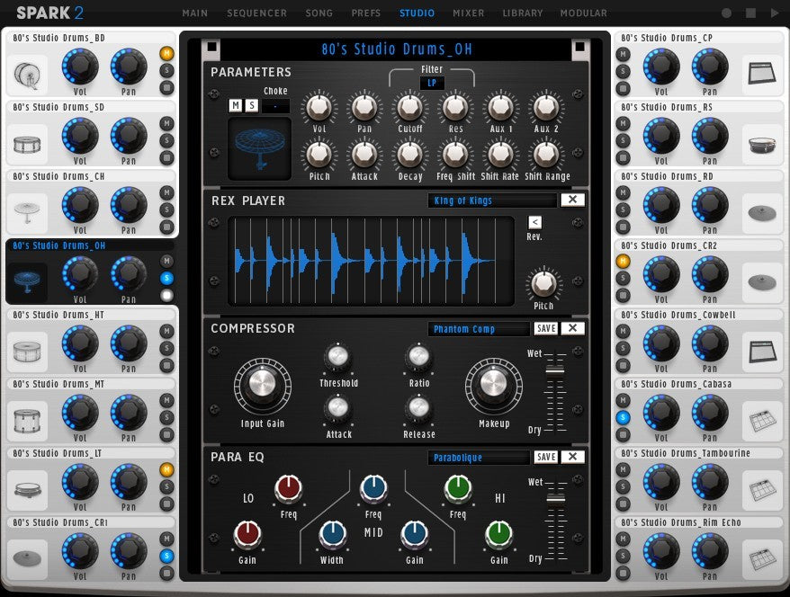The width and height of the screenshot is (790, 597).
Task: Select the ride RD cymbal icon
Action: 762,213
